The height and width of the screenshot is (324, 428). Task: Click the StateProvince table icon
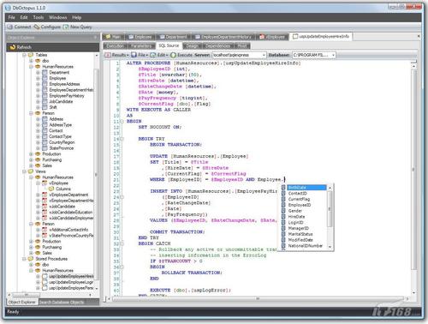point(45,148)
